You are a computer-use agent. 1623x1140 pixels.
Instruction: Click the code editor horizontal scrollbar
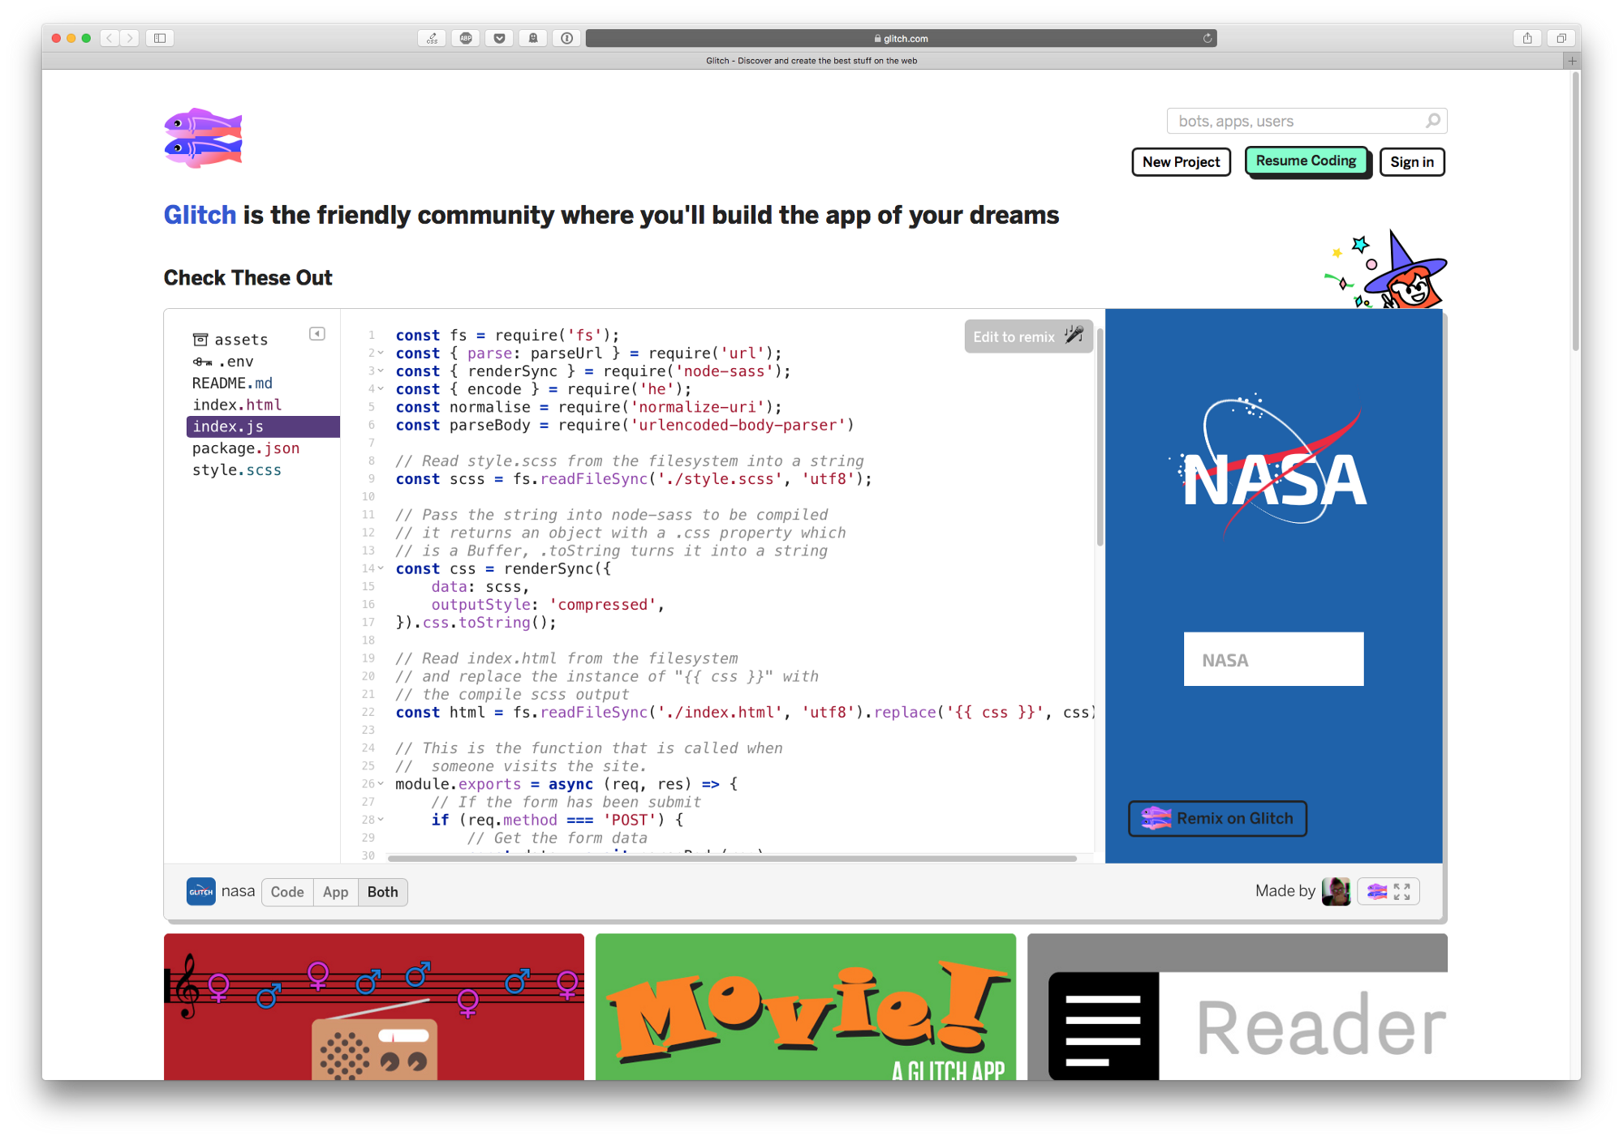732,858
